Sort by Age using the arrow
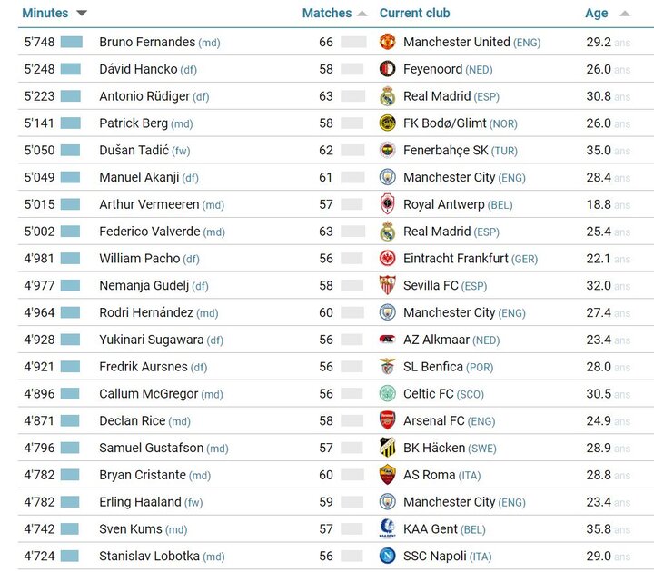The height and width of the screenshot is (572, 654). [x=625, y=14]
